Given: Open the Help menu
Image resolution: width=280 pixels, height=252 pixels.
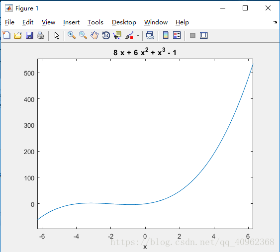Looking at the screenshot, I should point(182,22).
